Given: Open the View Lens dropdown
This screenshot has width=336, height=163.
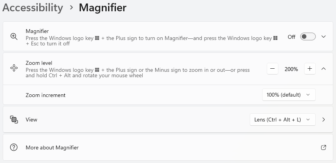Looking at the screenshot, I should click(x=283, y=120).
